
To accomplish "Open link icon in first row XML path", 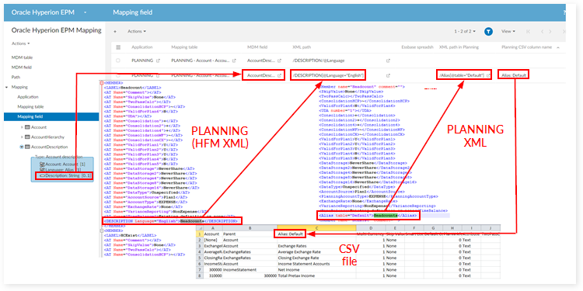I will click(388, 60).
